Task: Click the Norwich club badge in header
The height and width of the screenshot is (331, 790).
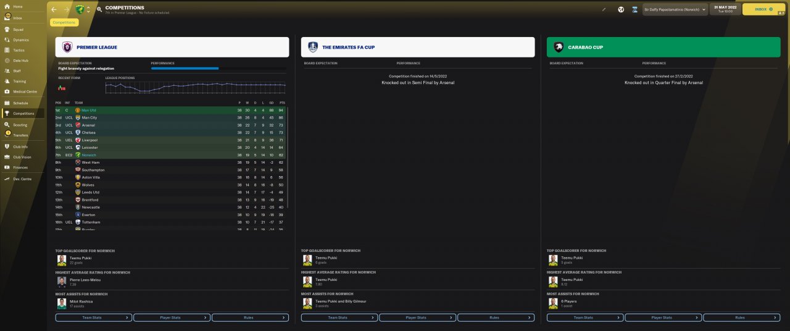Action: point(80,10)
